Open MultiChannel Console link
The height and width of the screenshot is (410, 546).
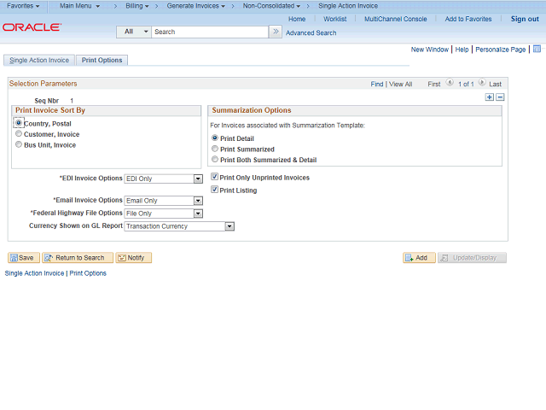click(x=396, y=19)
